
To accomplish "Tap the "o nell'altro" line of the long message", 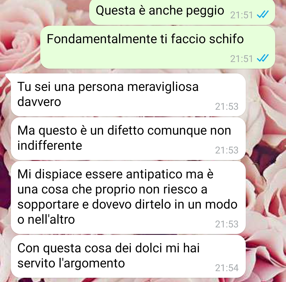I will (x=46, y=219).
